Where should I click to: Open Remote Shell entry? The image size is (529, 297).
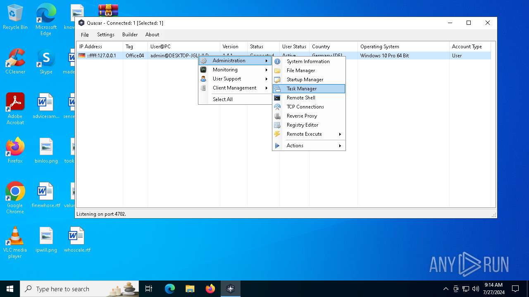308,98
